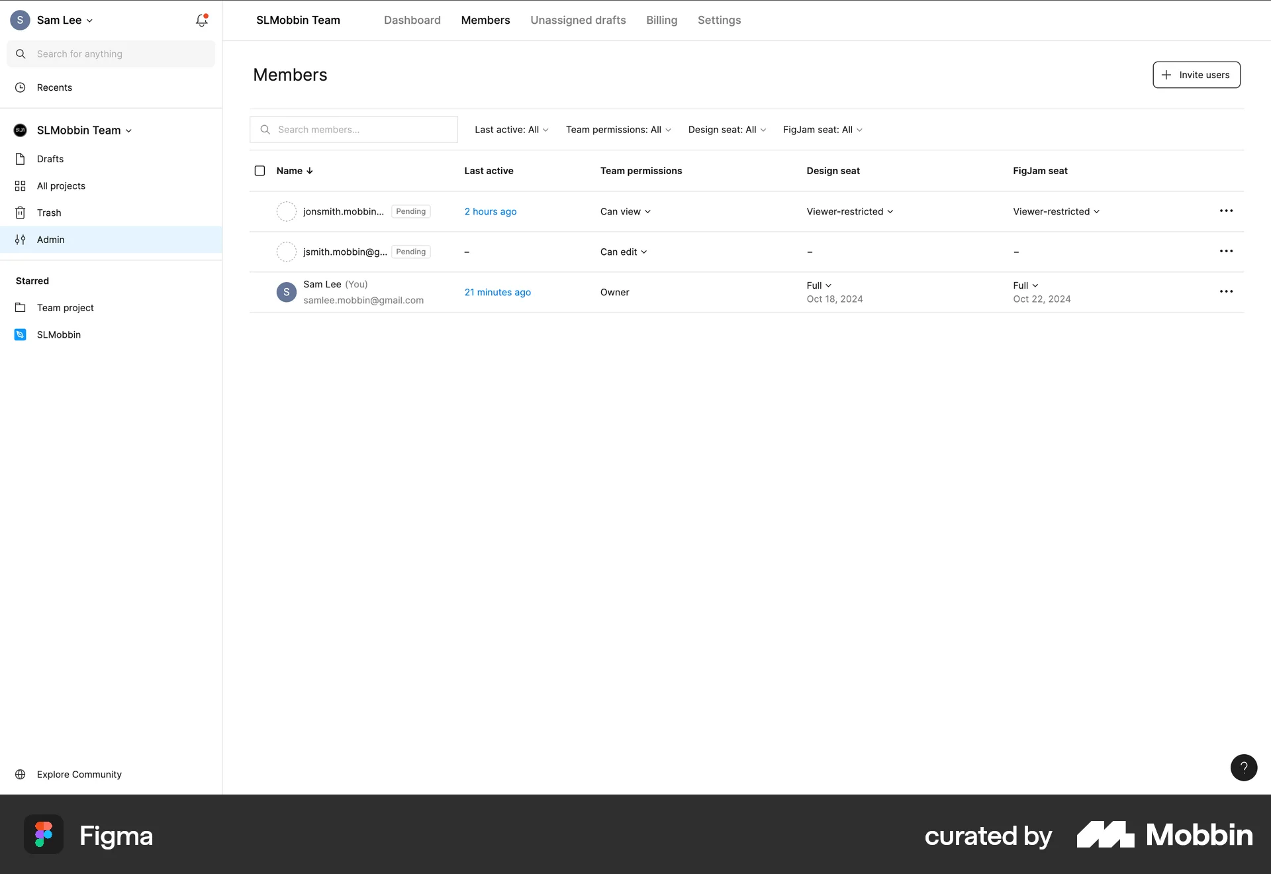Open the starred Team project folder

(x=64, y=307)
